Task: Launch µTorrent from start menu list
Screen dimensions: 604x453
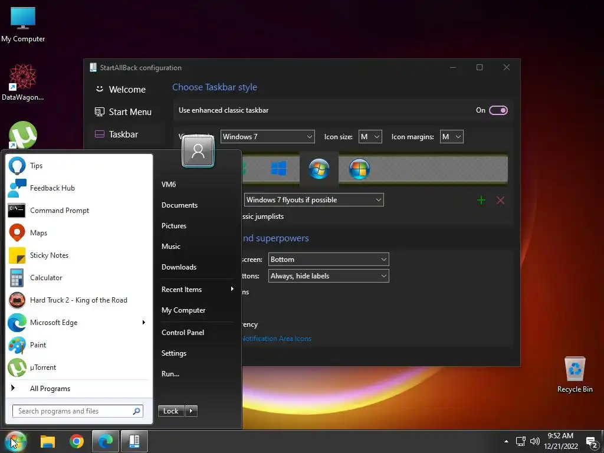Action: pyautogui.click(x=79, y=367)
